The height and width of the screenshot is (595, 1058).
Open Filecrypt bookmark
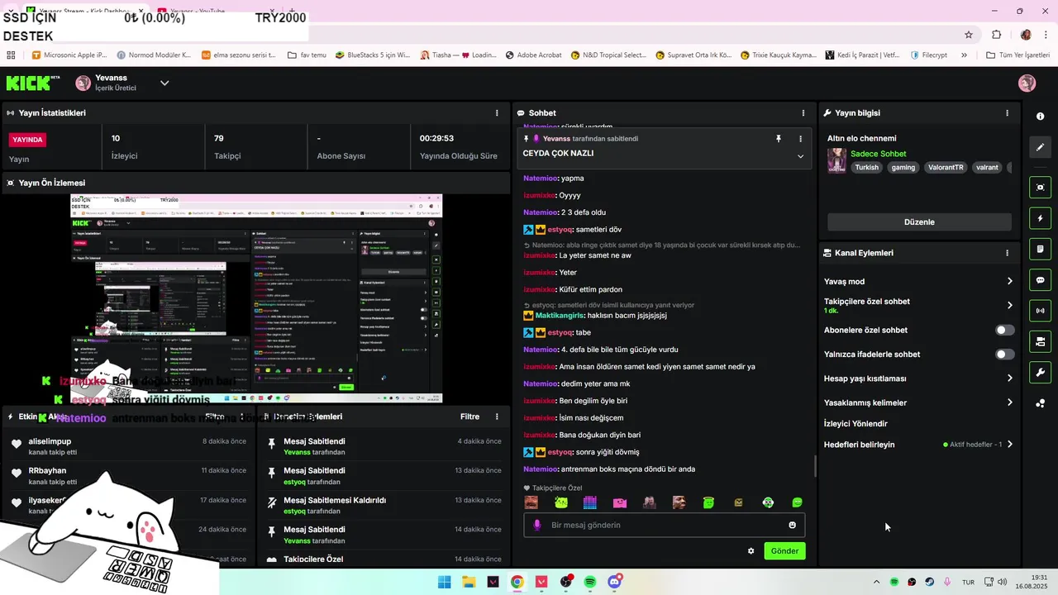pyautogui.click(x=928, y=55)
